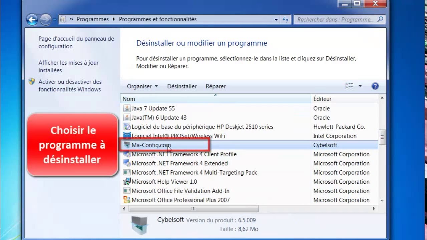Click the Hewlett-Packard Co. publisher cell
The height and width of the screenshot is (240, 427).
click(339, 127)
